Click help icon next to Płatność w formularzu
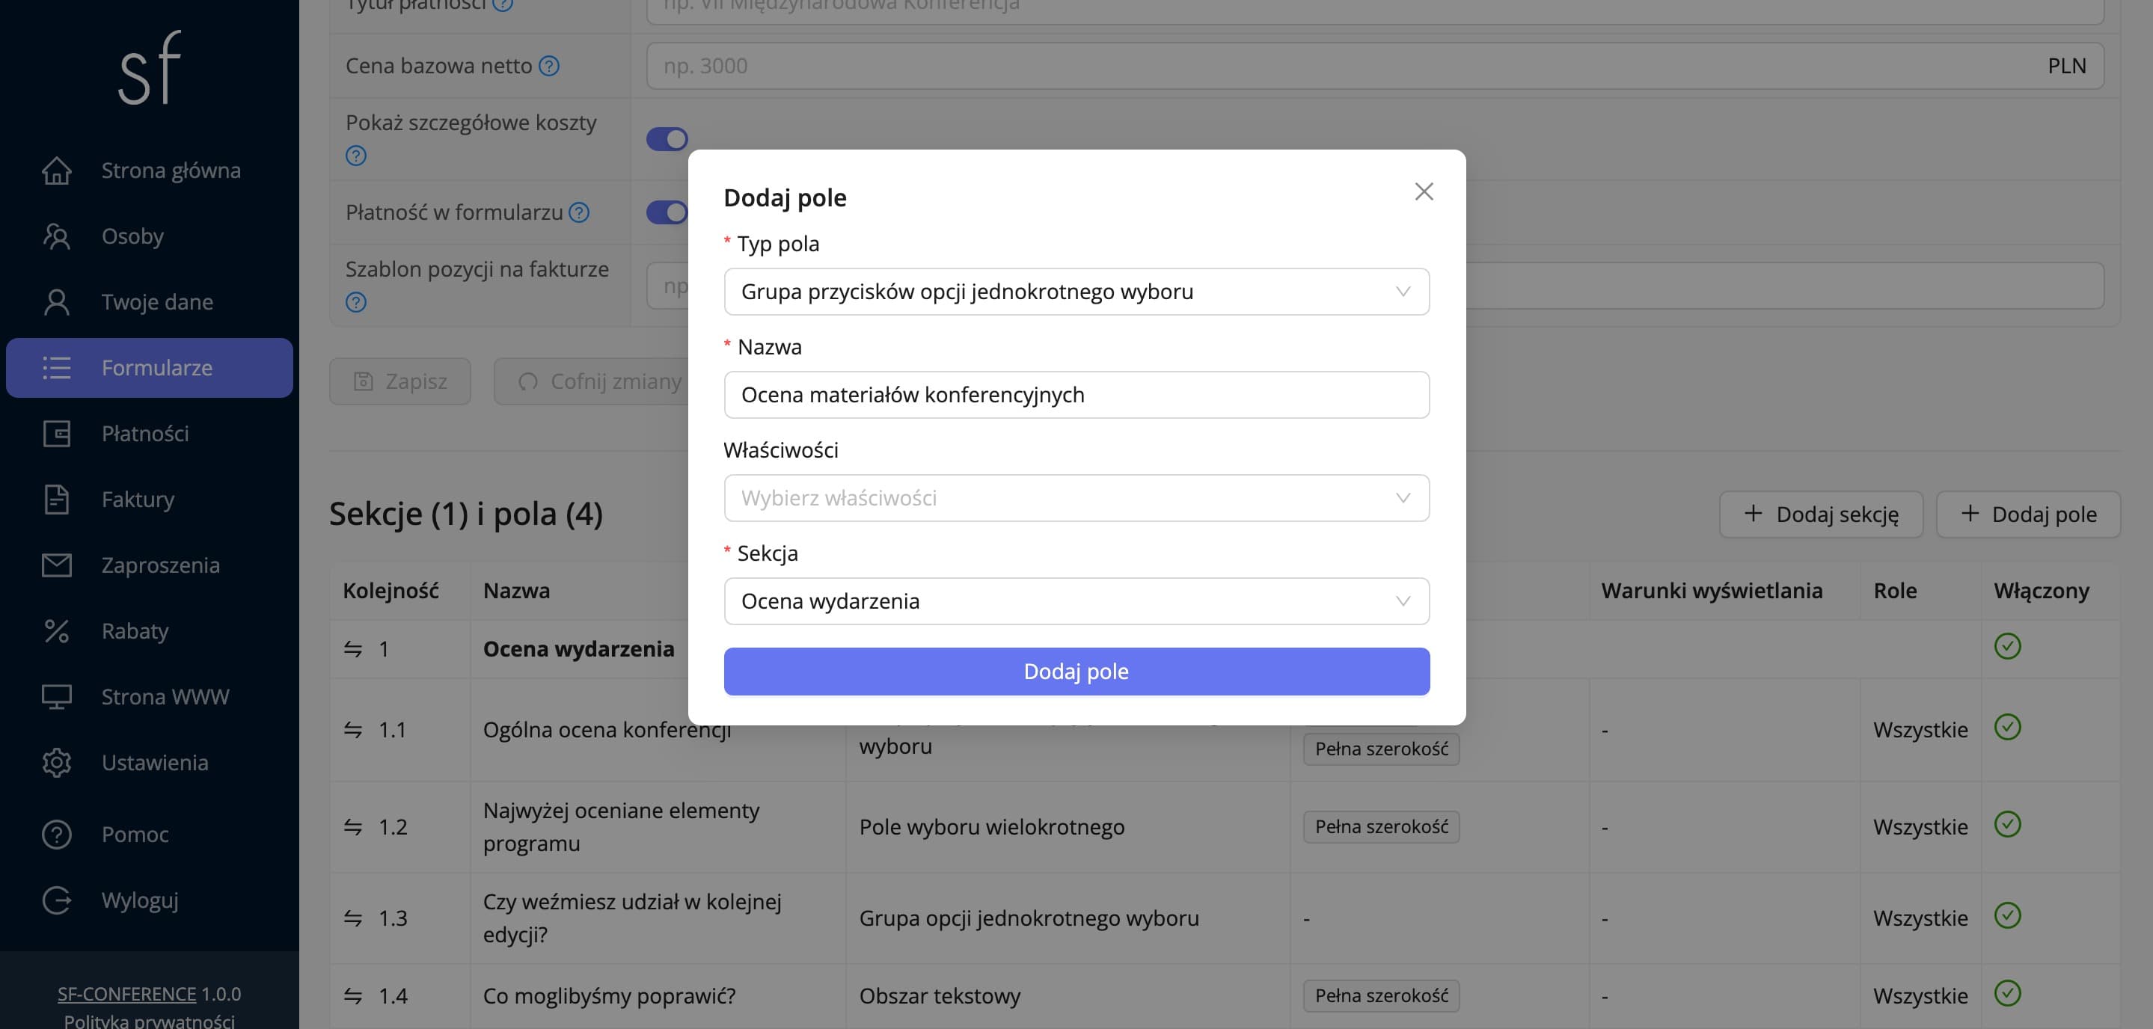The image size is (2153, 1029). coord(579,213)
